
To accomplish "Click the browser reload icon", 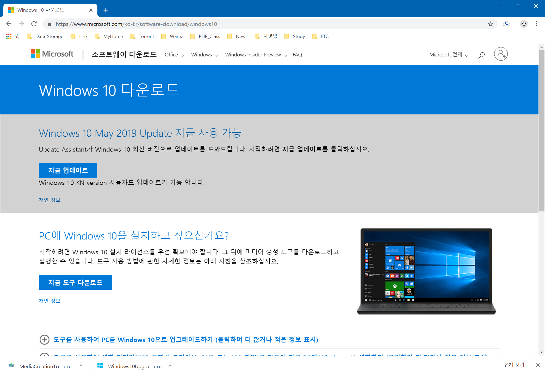I will (34, 24).
